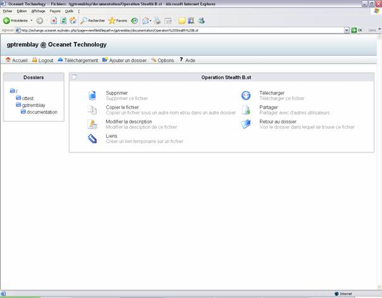Click the Options navigation link

pos(166,60)
